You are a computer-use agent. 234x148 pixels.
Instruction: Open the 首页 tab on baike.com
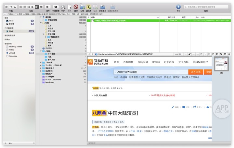116,62
